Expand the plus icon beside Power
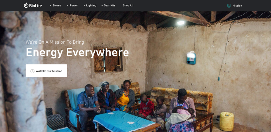This screenshot has width=271, height=132. 68,5
